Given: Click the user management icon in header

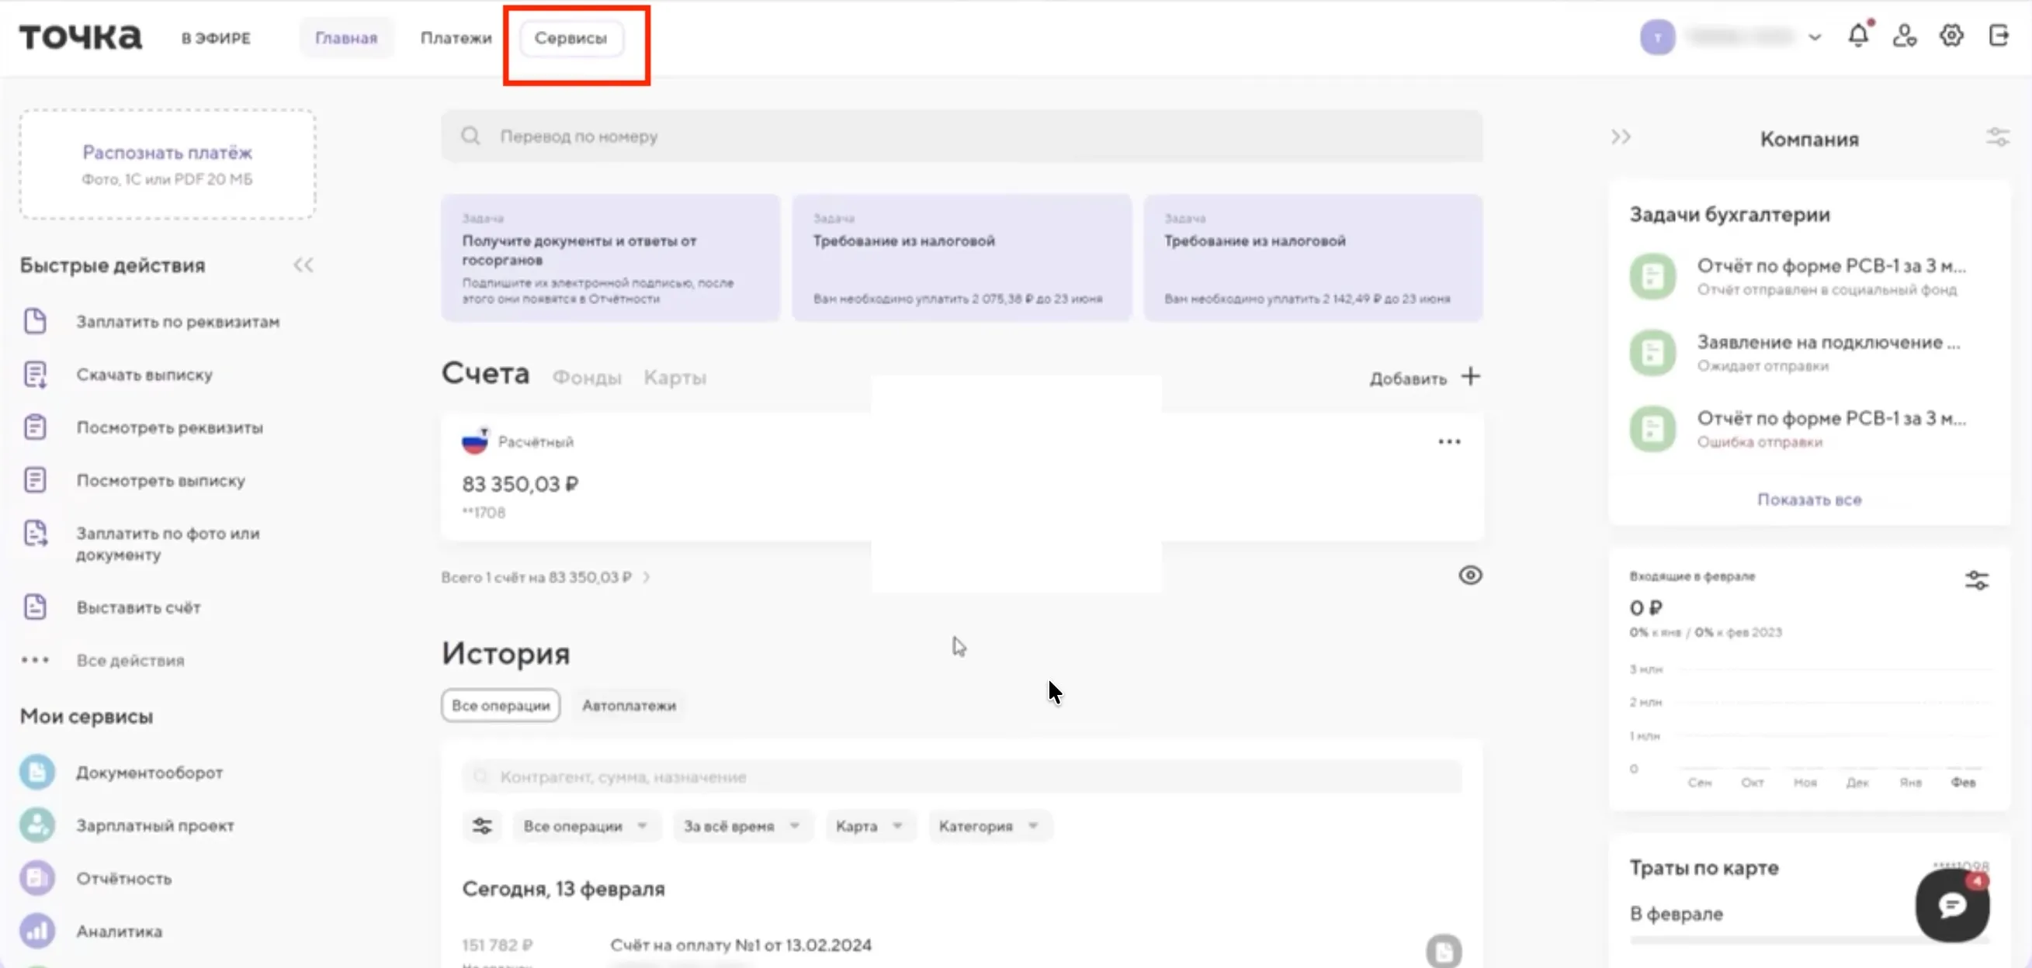Looking at the screenshot, I should point(1904,36).
